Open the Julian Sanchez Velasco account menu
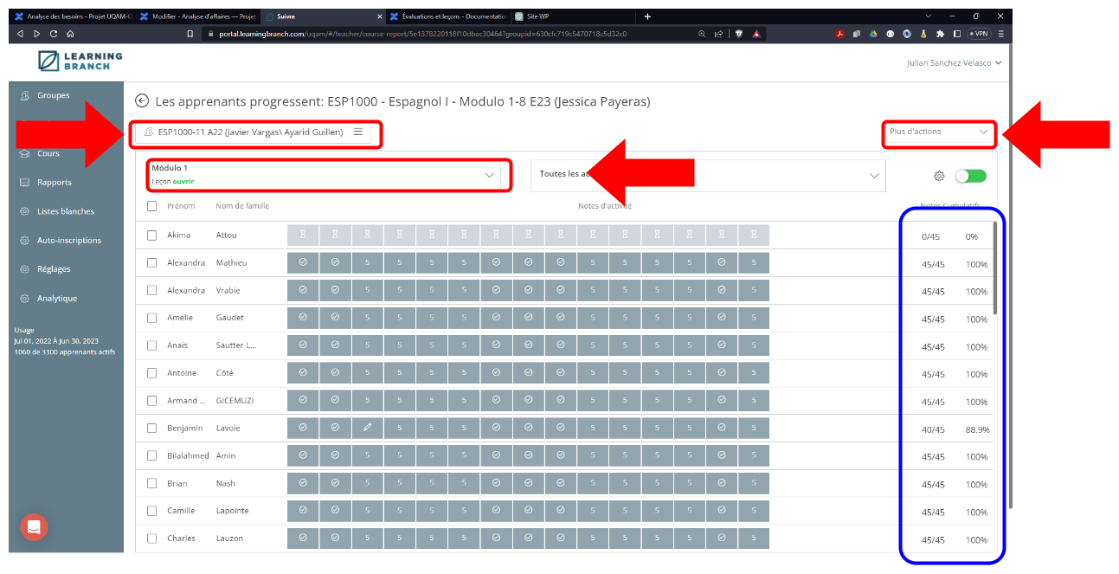 coord(953,62)
